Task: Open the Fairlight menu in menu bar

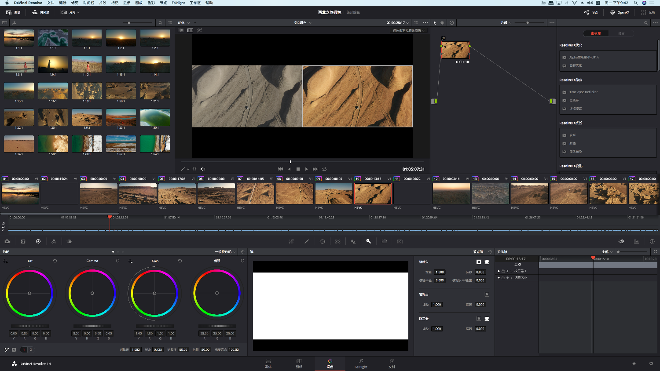Action: point(178,3)
